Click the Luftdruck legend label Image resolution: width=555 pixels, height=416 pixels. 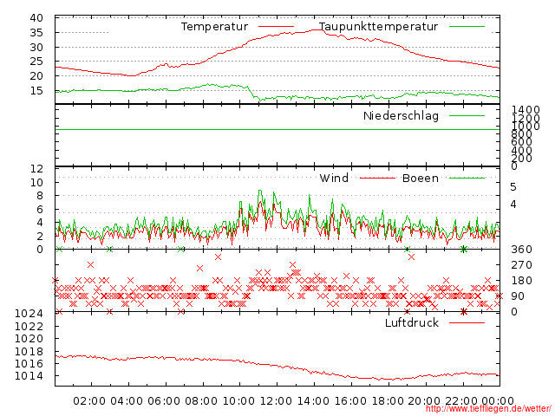tap(412, 322)
